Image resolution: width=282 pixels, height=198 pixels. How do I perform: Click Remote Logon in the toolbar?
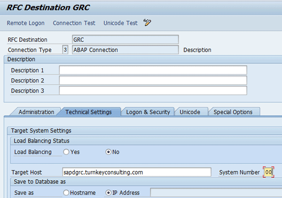coord(26,23)
